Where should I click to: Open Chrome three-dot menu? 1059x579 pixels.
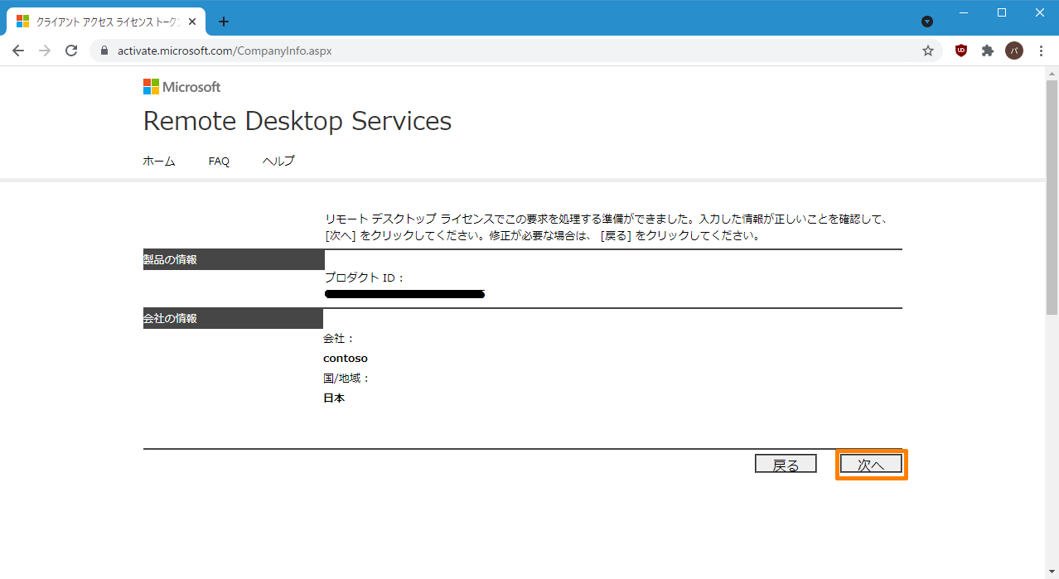(x=1041, y=51)
